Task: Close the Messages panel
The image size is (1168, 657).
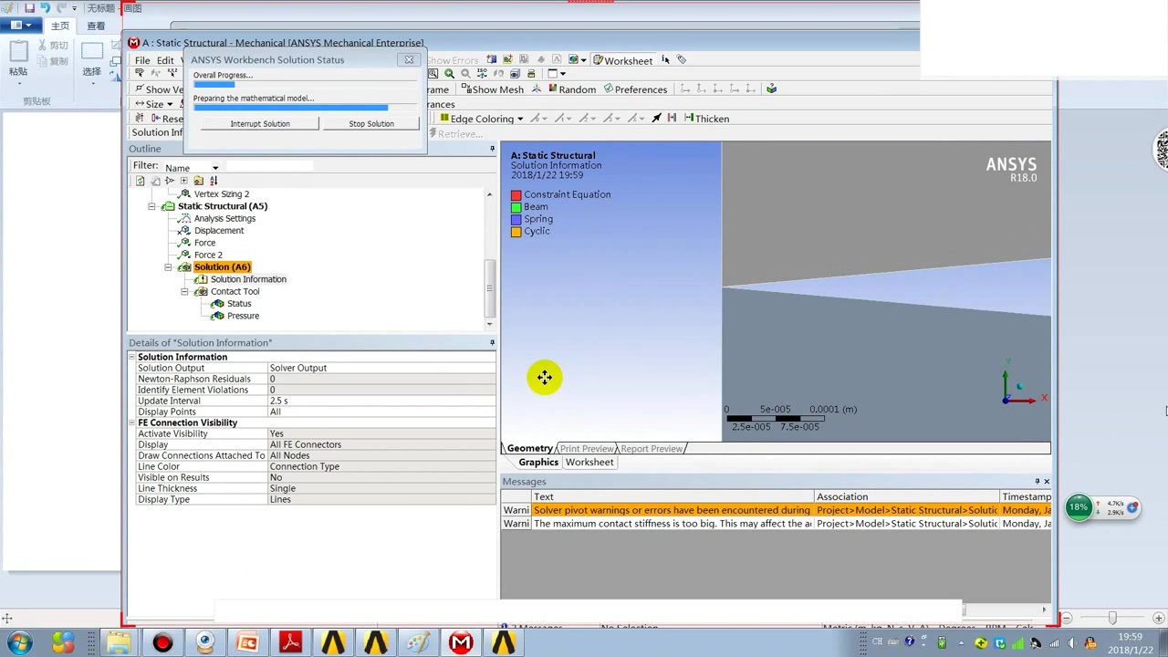Action: click(x=1047, y=482)
